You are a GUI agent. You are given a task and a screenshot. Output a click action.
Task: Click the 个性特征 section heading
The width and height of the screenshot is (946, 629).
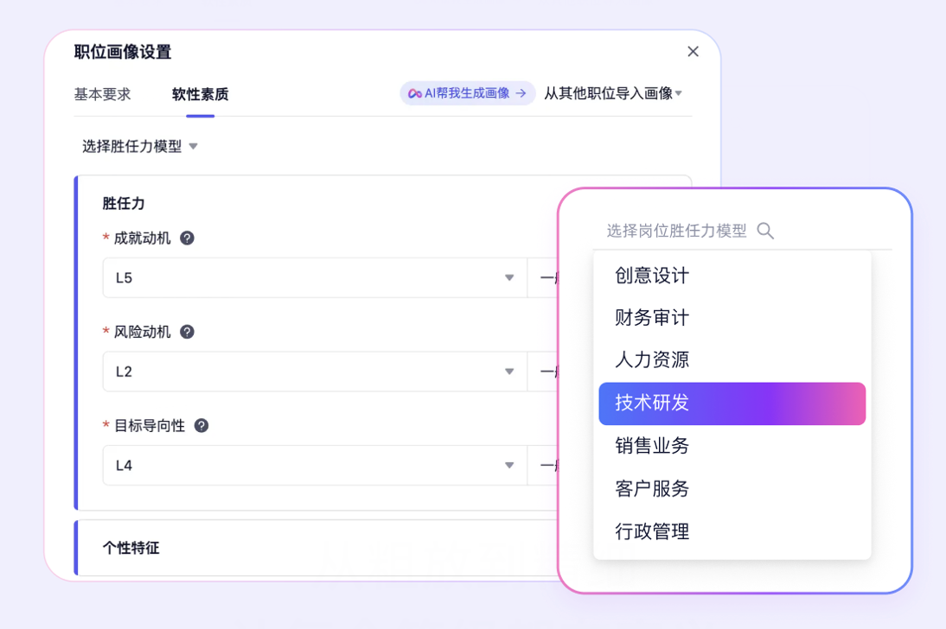pyautogui.click(x=131, y=548)
